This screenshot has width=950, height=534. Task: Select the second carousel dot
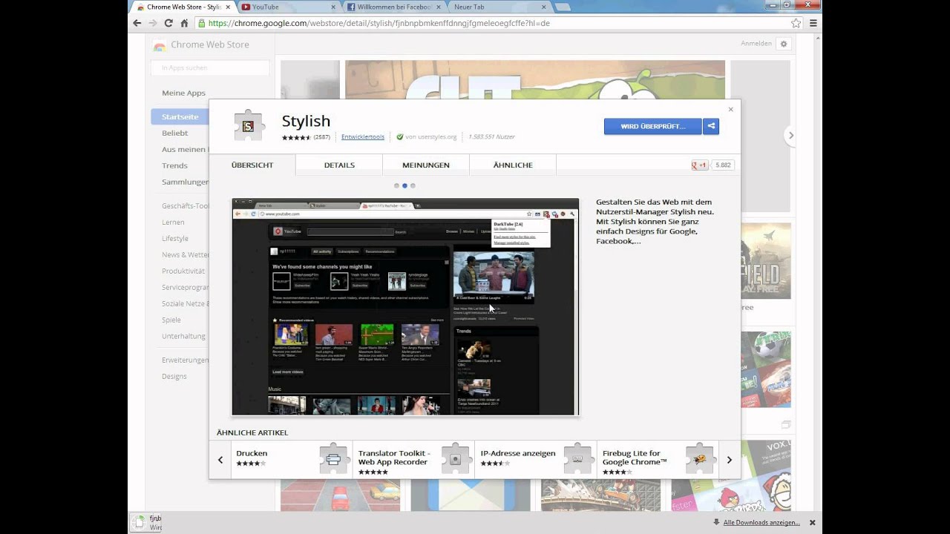[x=404, y=185]
